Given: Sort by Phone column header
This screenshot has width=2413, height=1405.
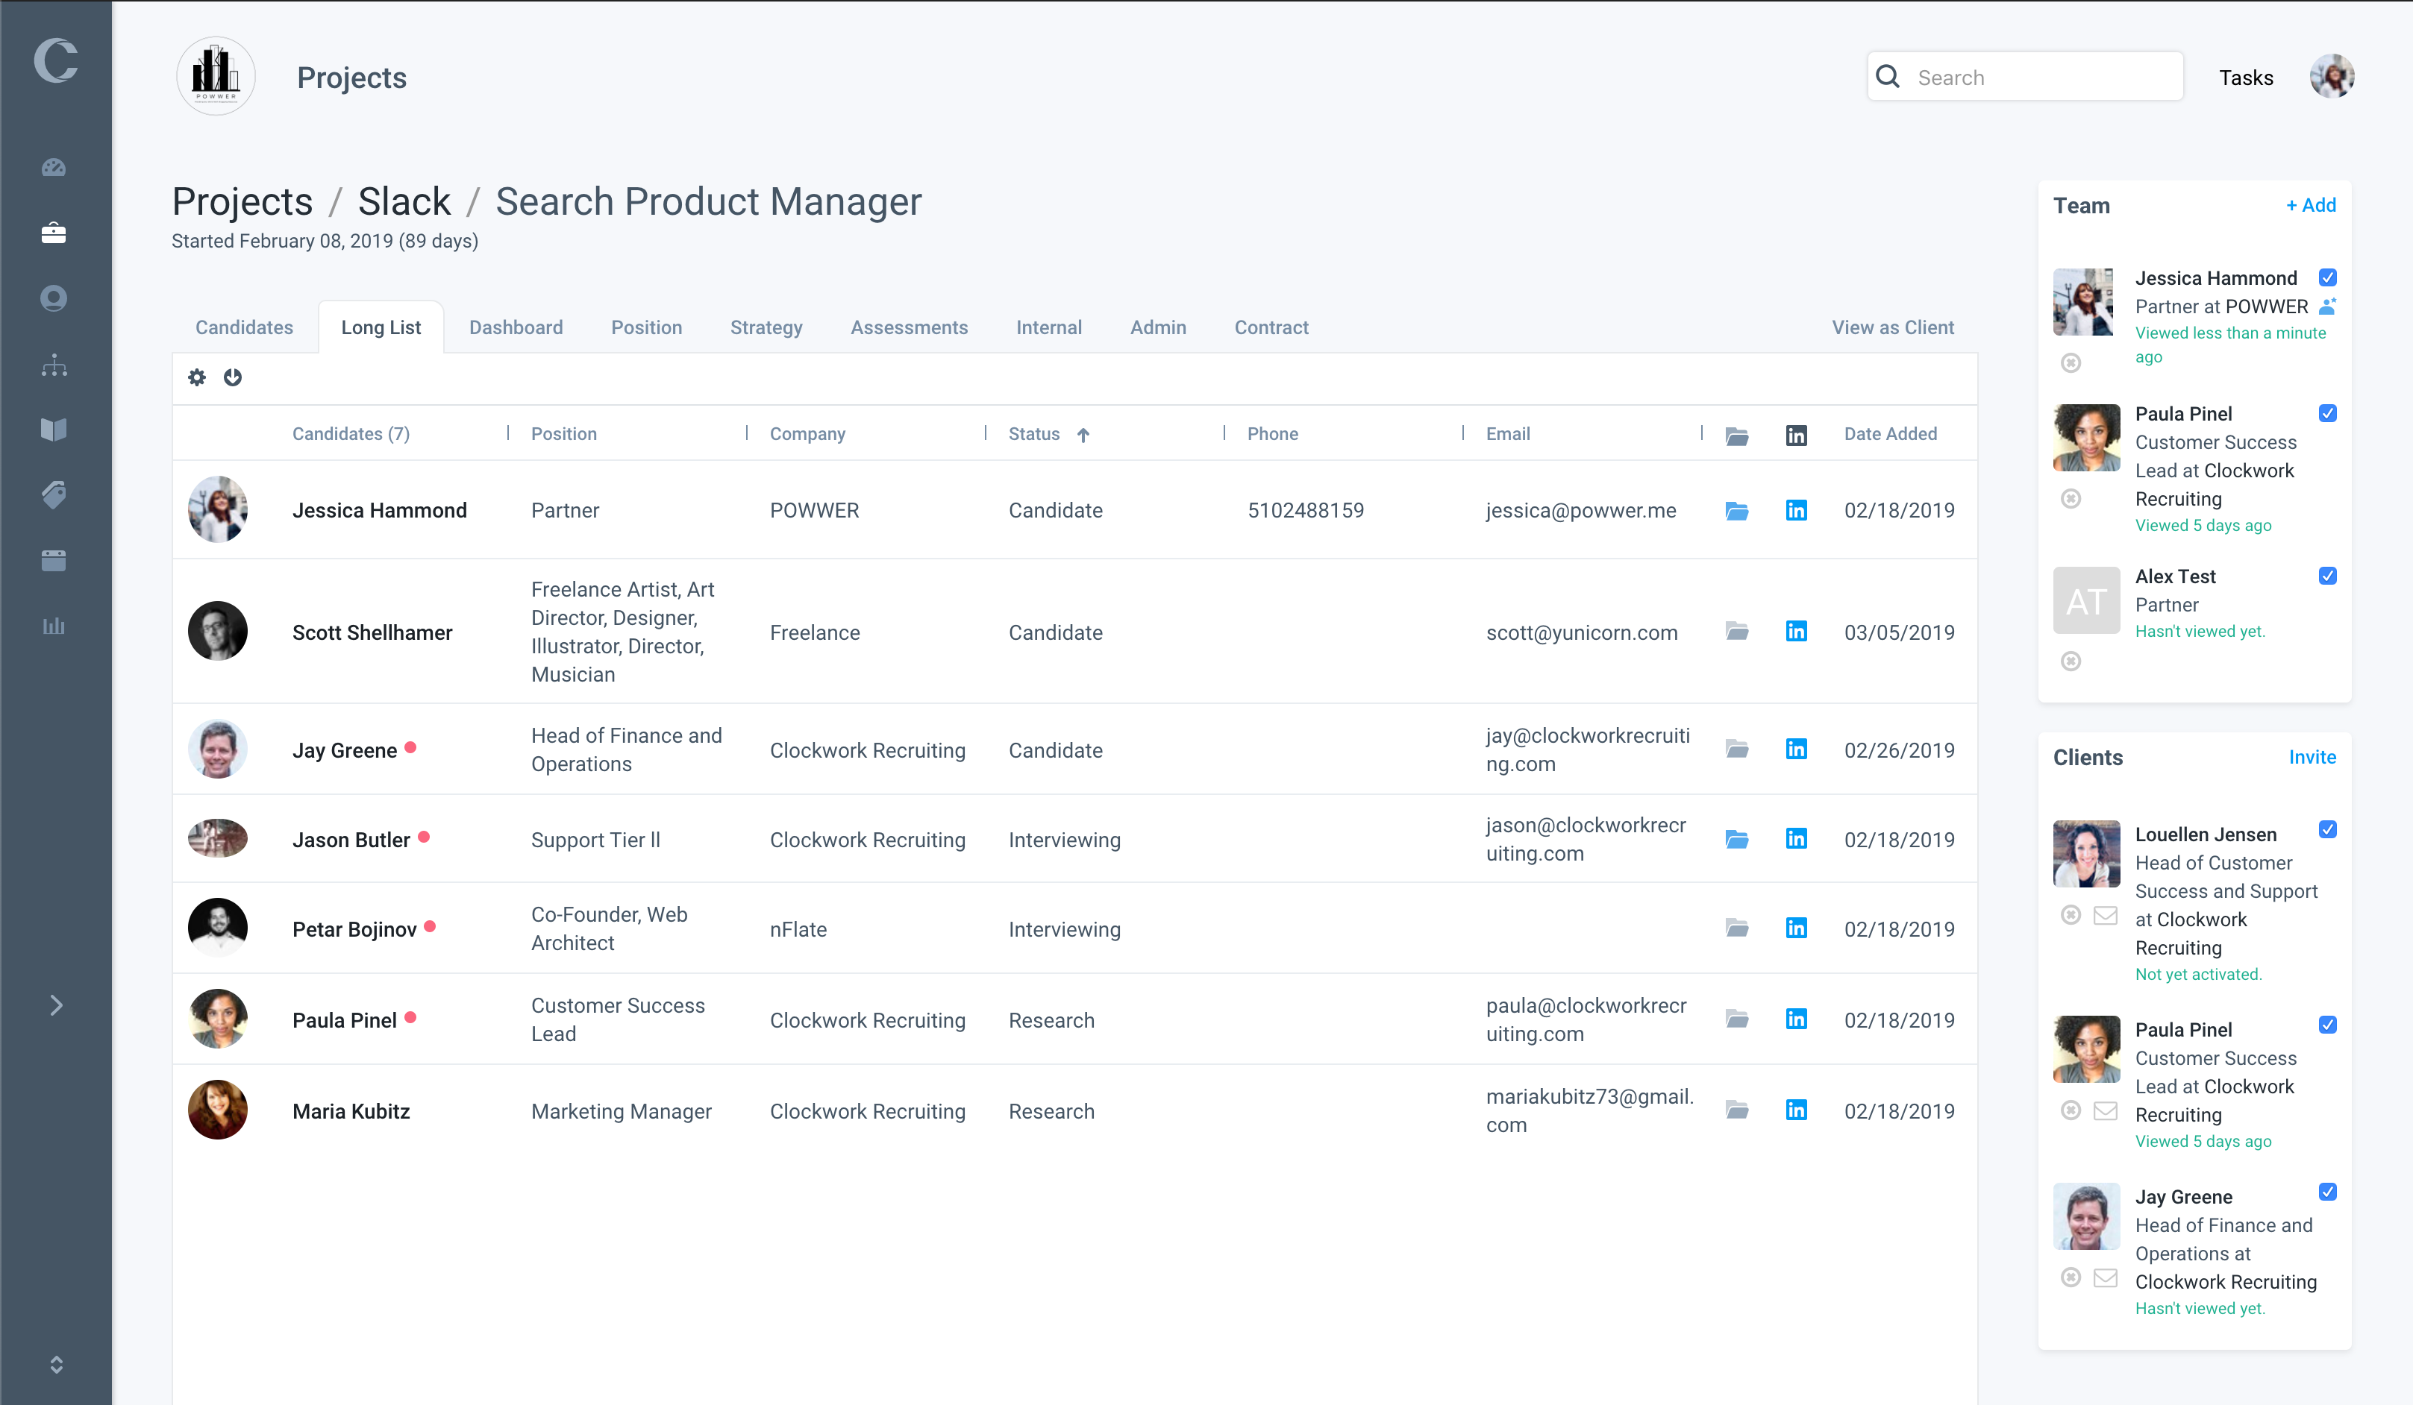Looking at the screenshot, I should (x=1273, y=435).
